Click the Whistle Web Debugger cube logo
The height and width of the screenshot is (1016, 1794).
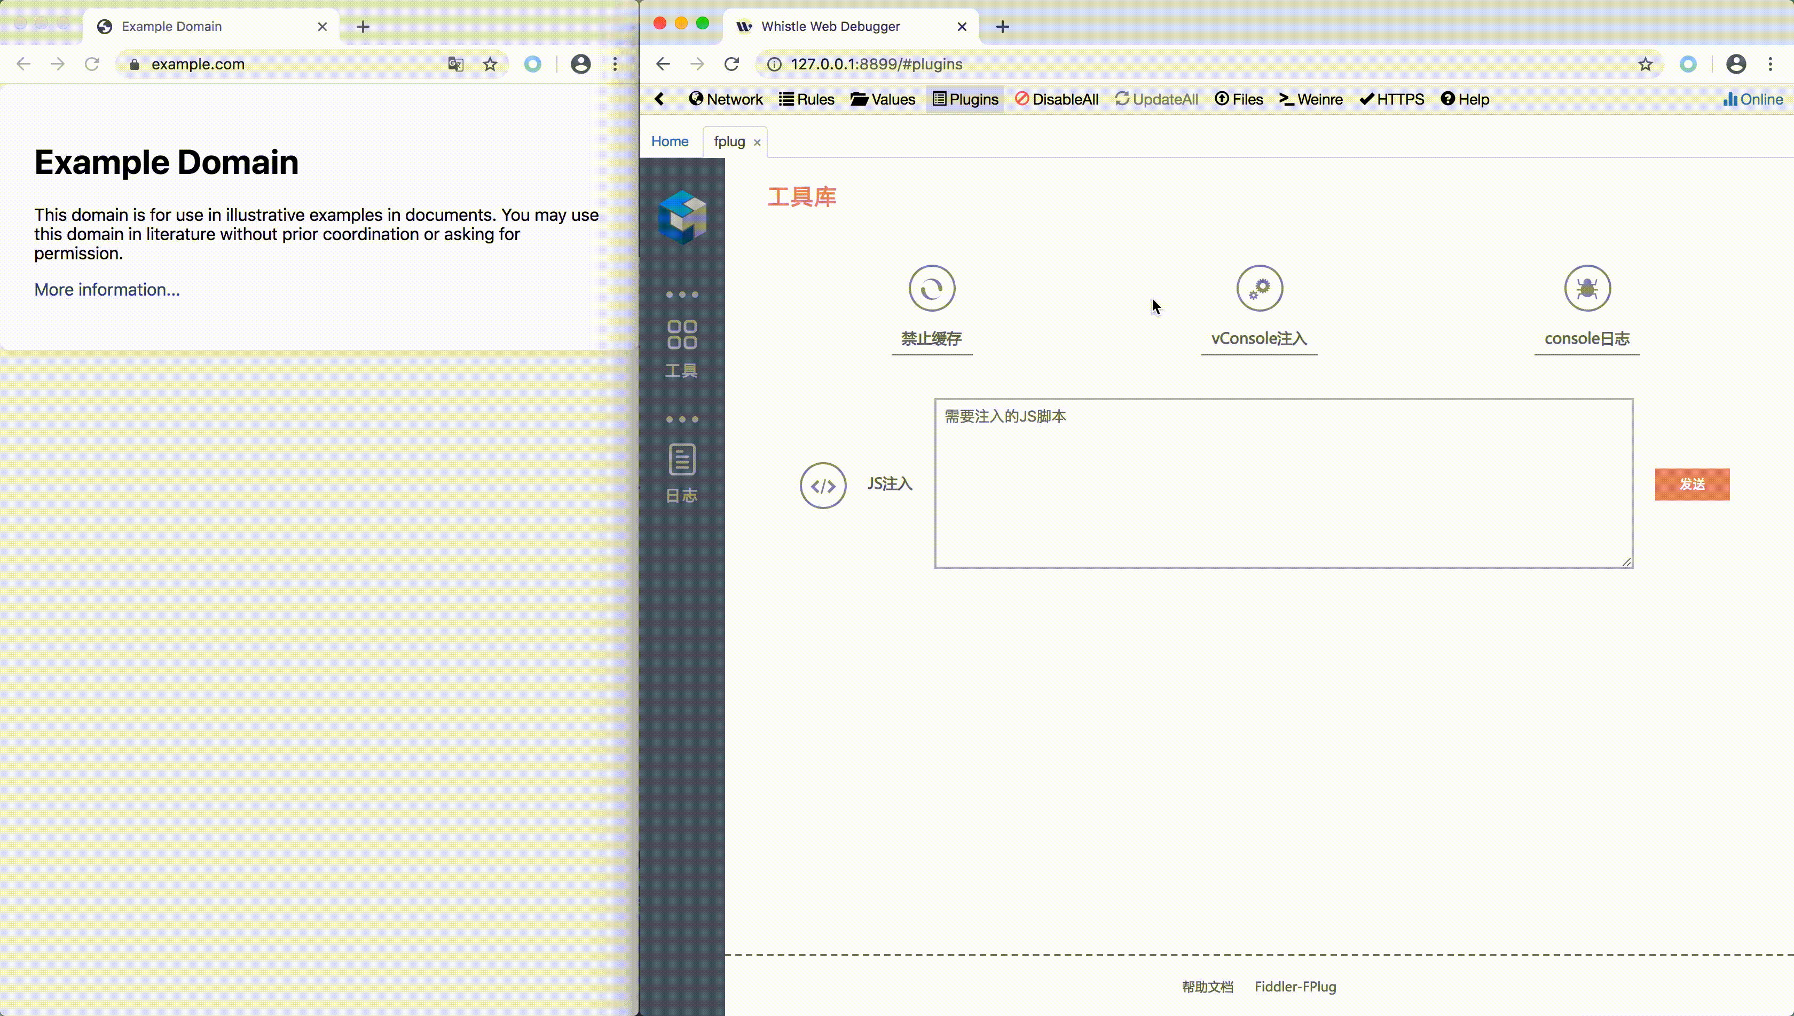[x=681, y=217]
